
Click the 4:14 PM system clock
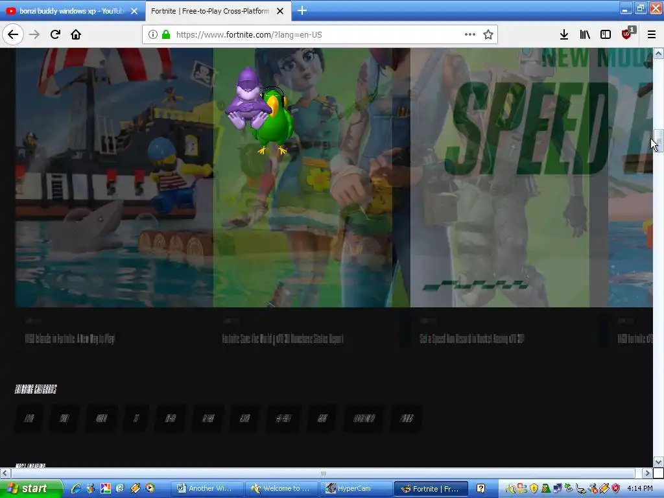click(x=640, y=489)
